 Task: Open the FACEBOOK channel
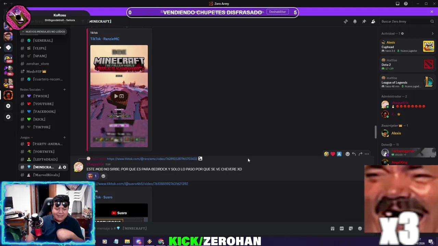pos(43,112)
